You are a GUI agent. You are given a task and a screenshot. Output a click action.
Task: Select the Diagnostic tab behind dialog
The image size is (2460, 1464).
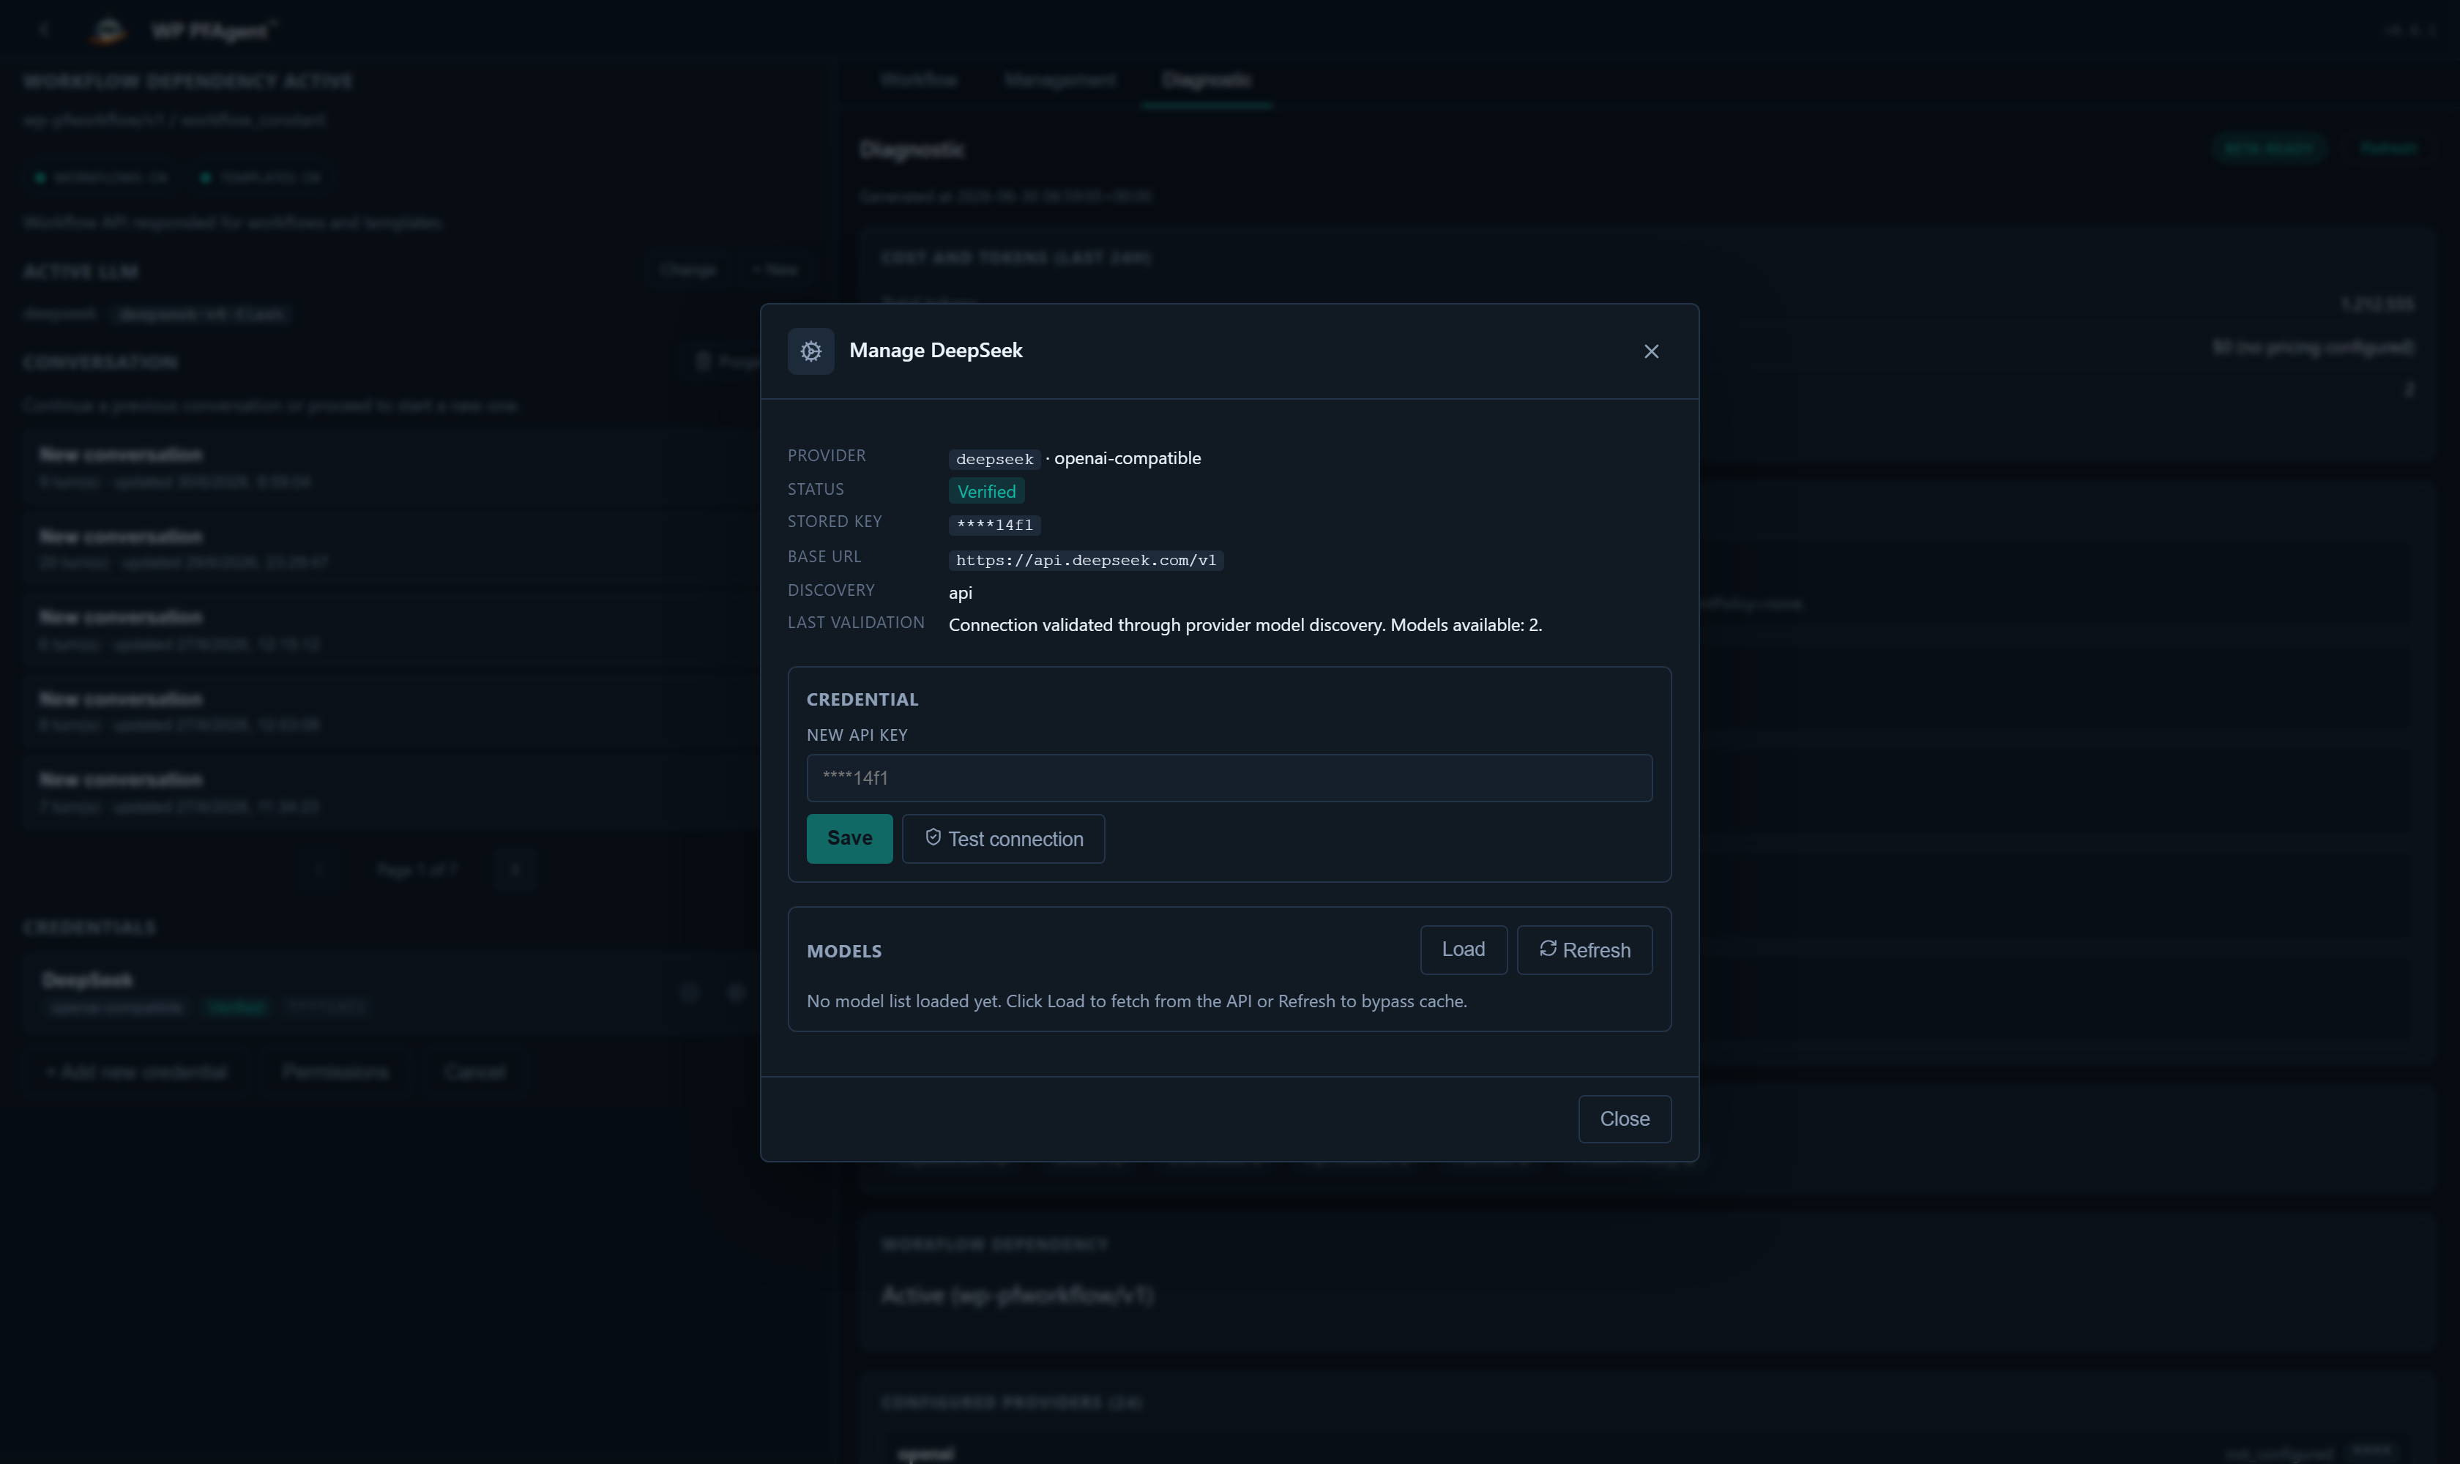point(1206,80)
